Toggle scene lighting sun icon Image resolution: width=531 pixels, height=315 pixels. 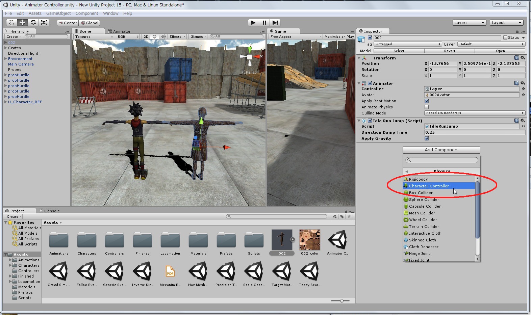(154, 36)
